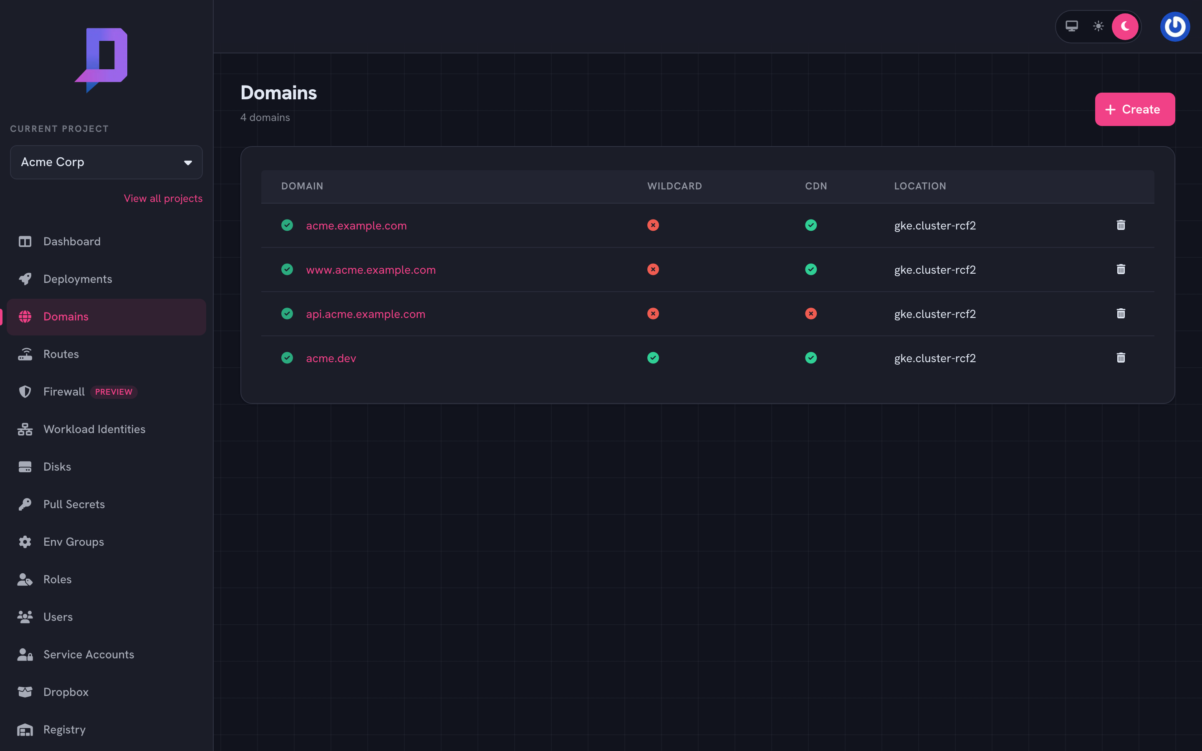Image resolution: width=1202 pixels, height=751 pixels.
Task: Open Dashboard from the sidebar
Action: (x=106, y=242)
